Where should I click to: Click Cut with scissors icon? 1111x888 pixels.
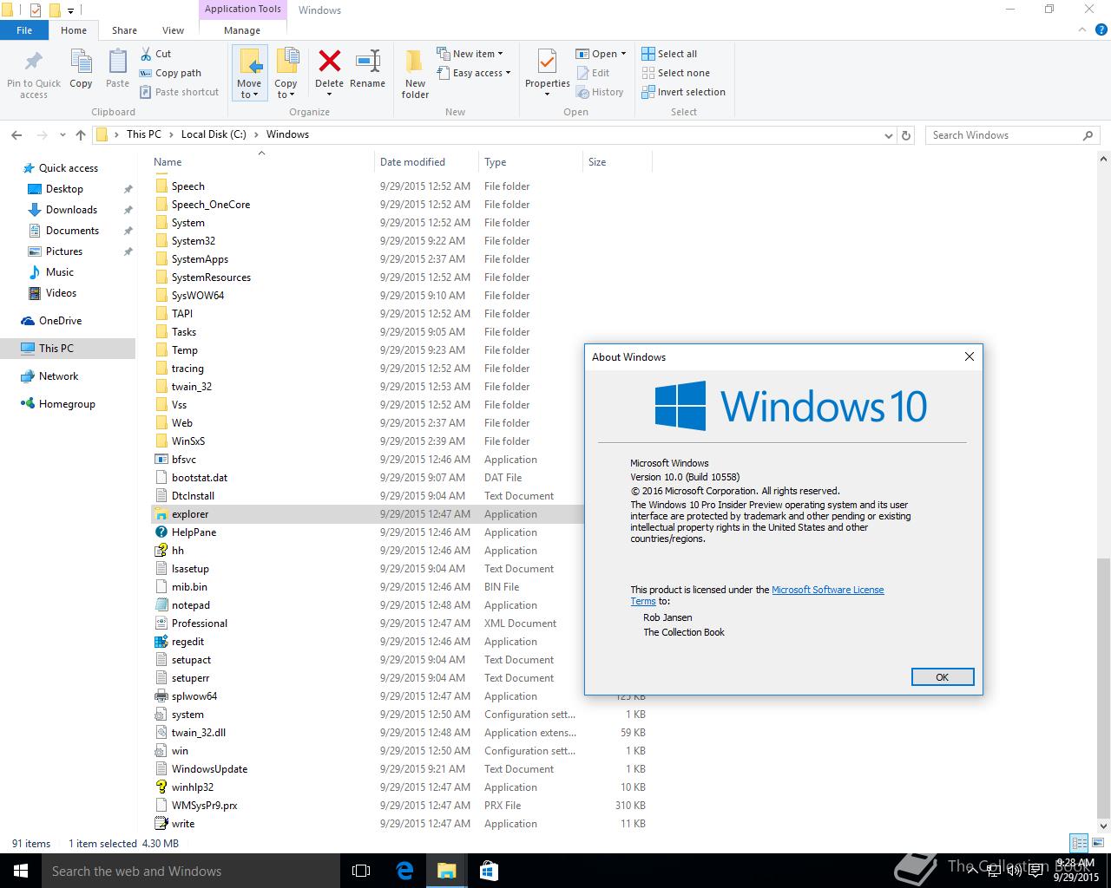tap(155, 54)
